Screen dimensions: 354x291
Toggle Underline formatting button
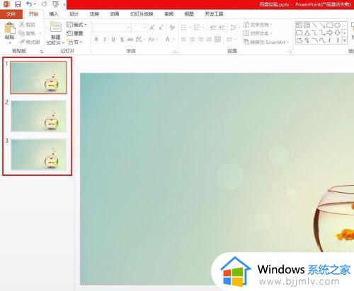(113, 40)
